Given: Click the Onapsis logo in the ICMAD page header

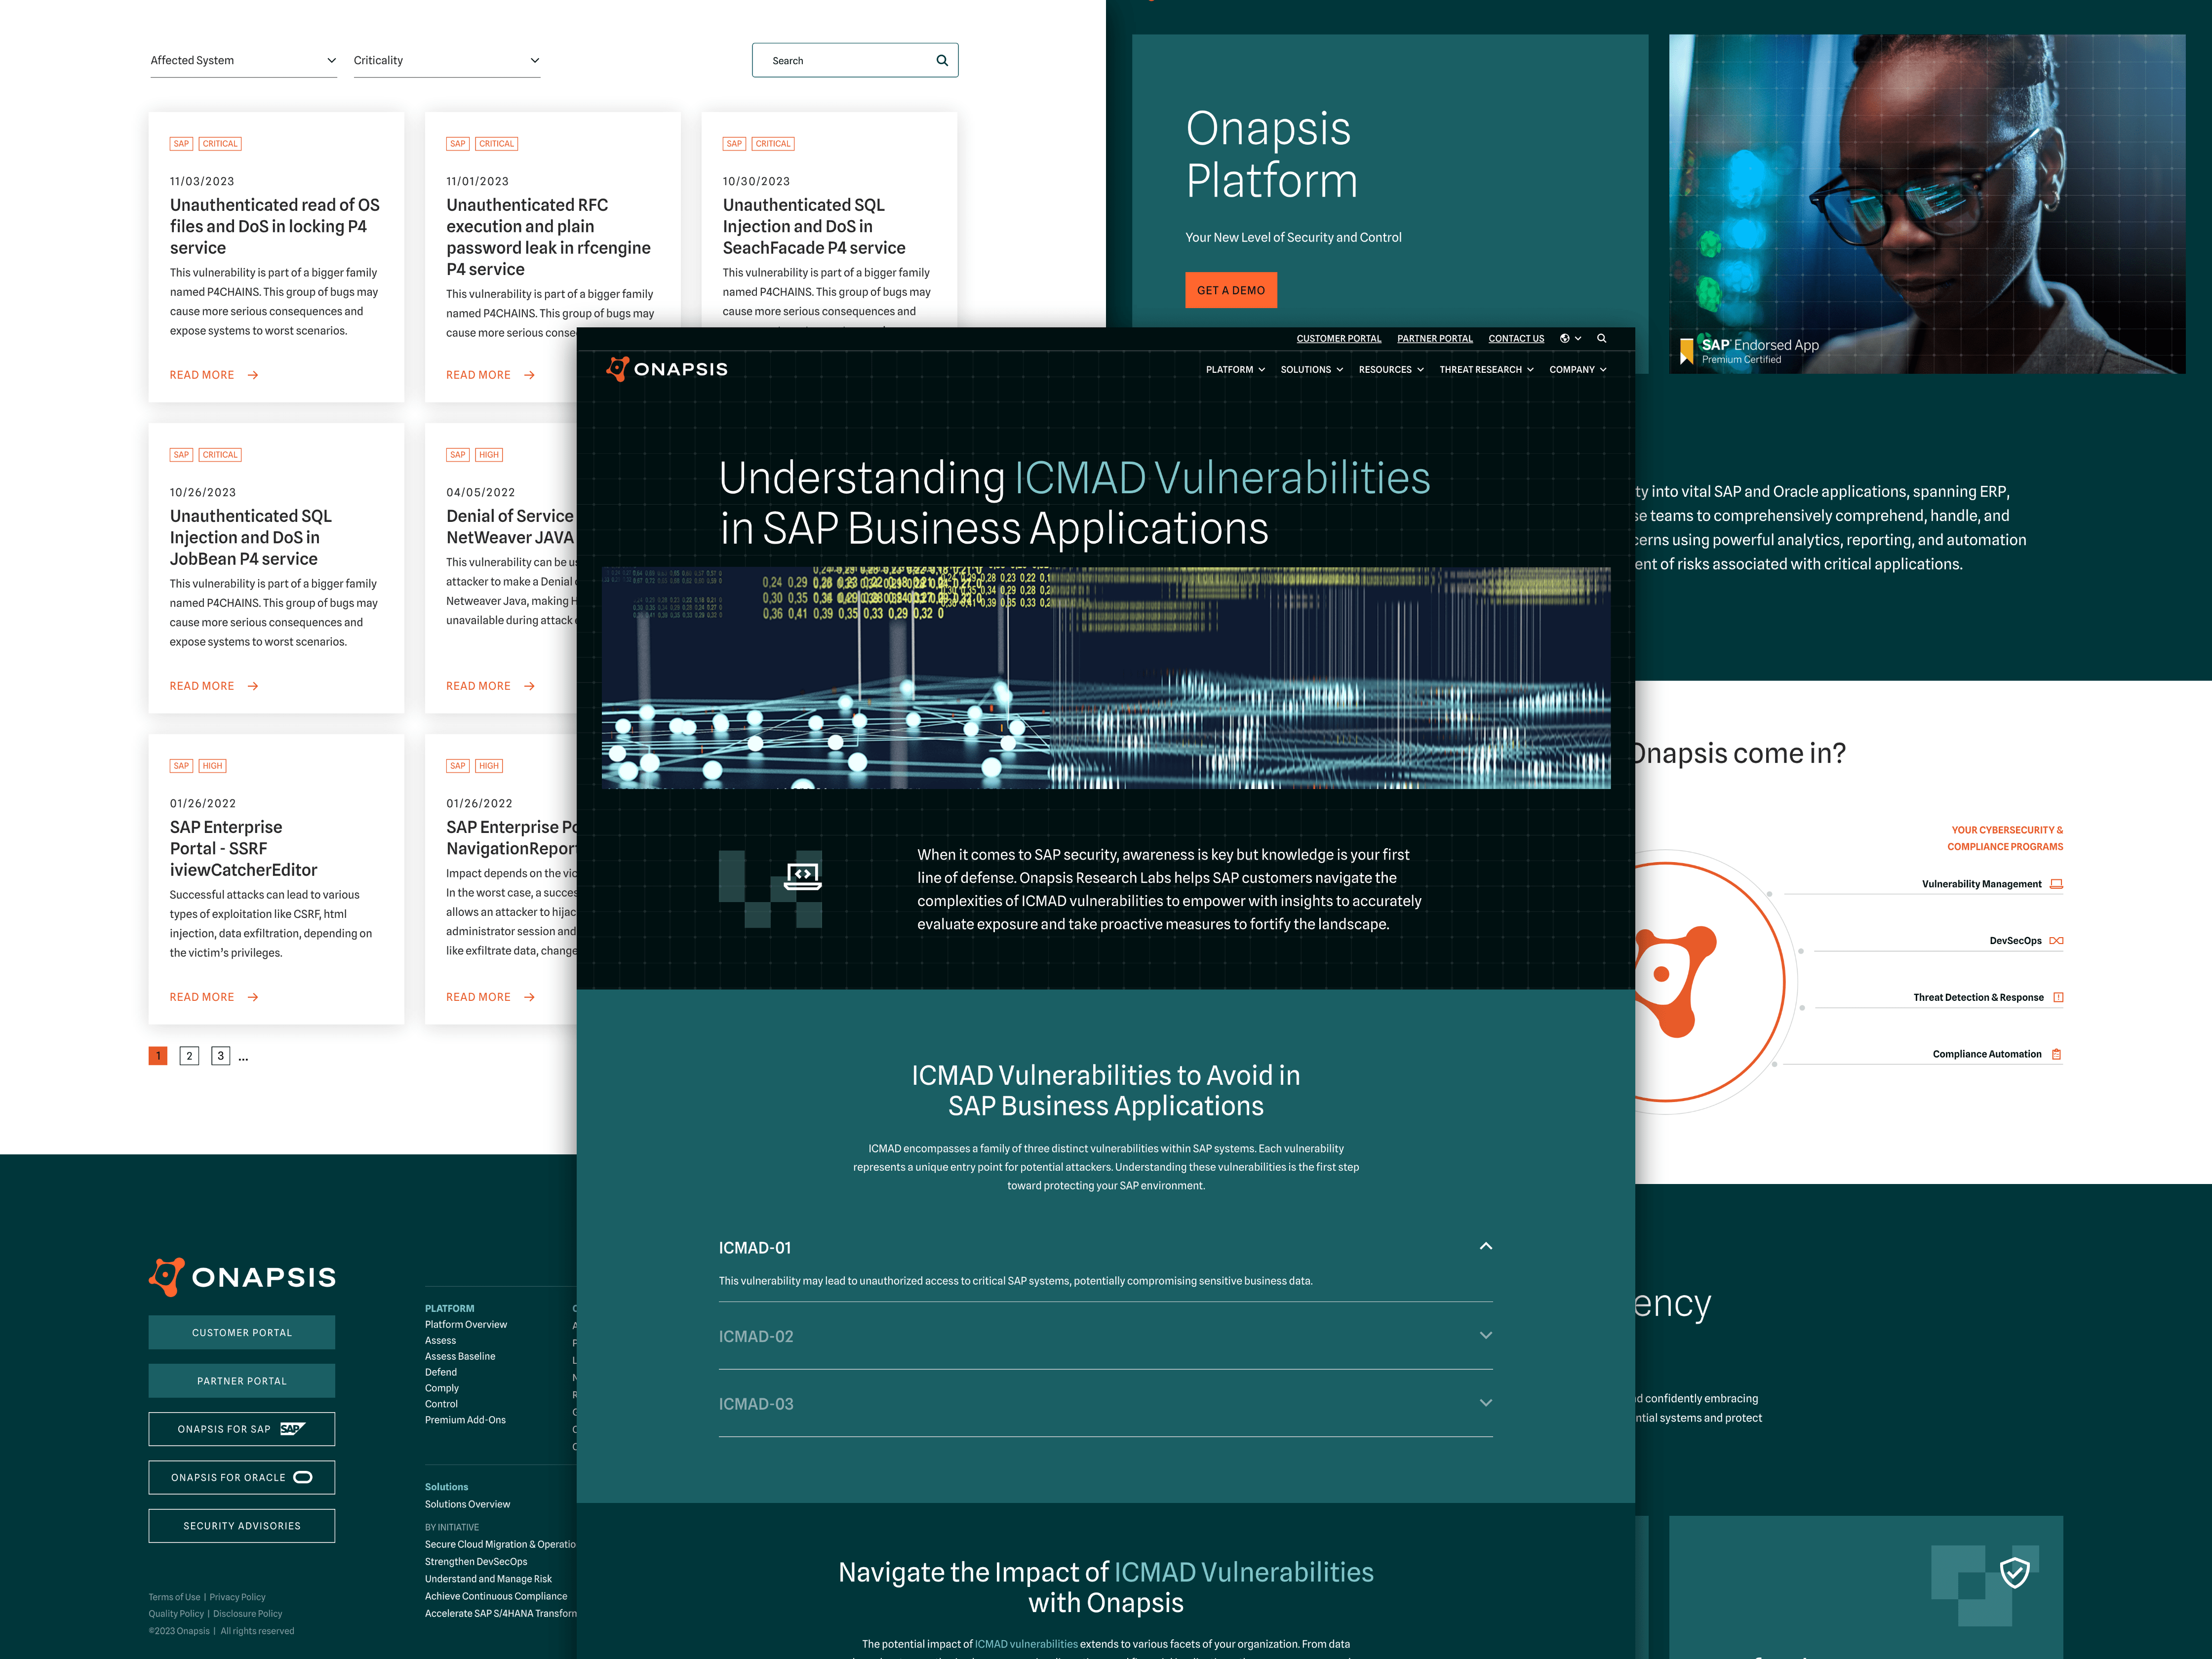Looking at the screenshot, I should pyautogui.click(x=667, y=369).
